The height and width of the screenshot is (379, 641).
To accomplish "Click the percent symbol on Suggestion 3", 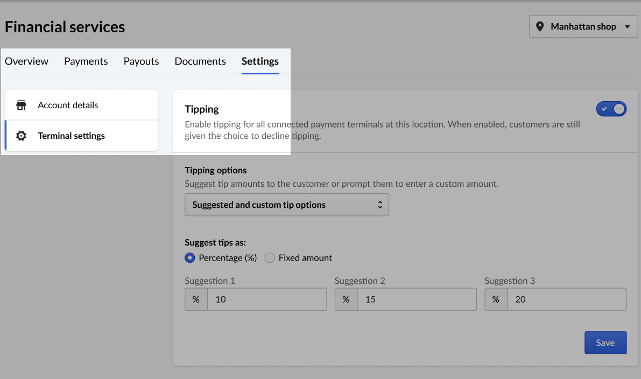I will pos(496,299).
